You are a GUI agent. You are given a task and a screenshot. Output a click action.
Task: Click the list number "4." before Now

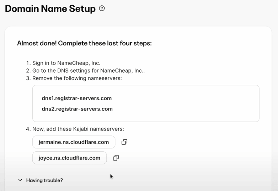28,129
